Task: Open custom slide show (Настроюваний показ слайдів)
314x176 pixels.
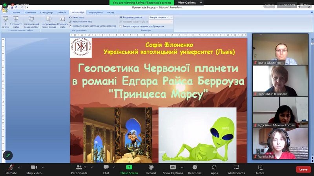Action: [x=32, y=22]
